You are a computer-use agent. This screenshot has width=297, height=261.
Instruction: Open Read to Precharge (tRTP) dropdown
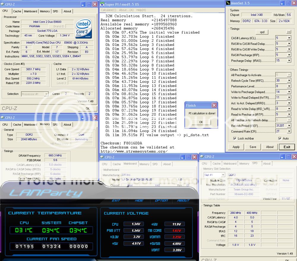pyautogui.click(x=289, y=114)
